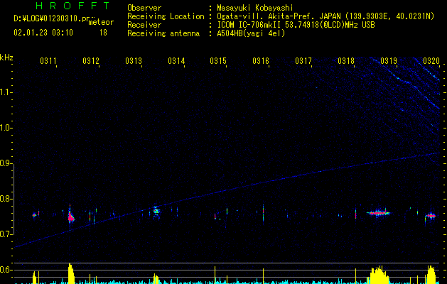Click the 0318 time marker
Screen dimensions: 447x284
(x=346, y=61)
